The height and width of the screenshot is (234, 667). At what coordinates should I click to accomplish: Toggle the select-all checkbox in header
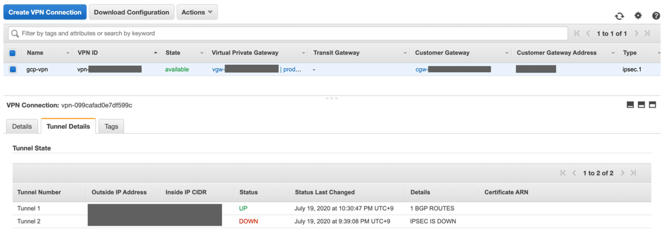pos(13,53)
